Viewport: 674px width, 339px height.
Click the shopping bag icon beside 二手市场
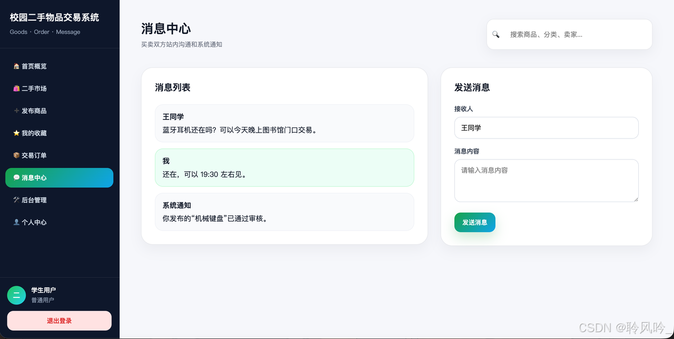point(16,88)
